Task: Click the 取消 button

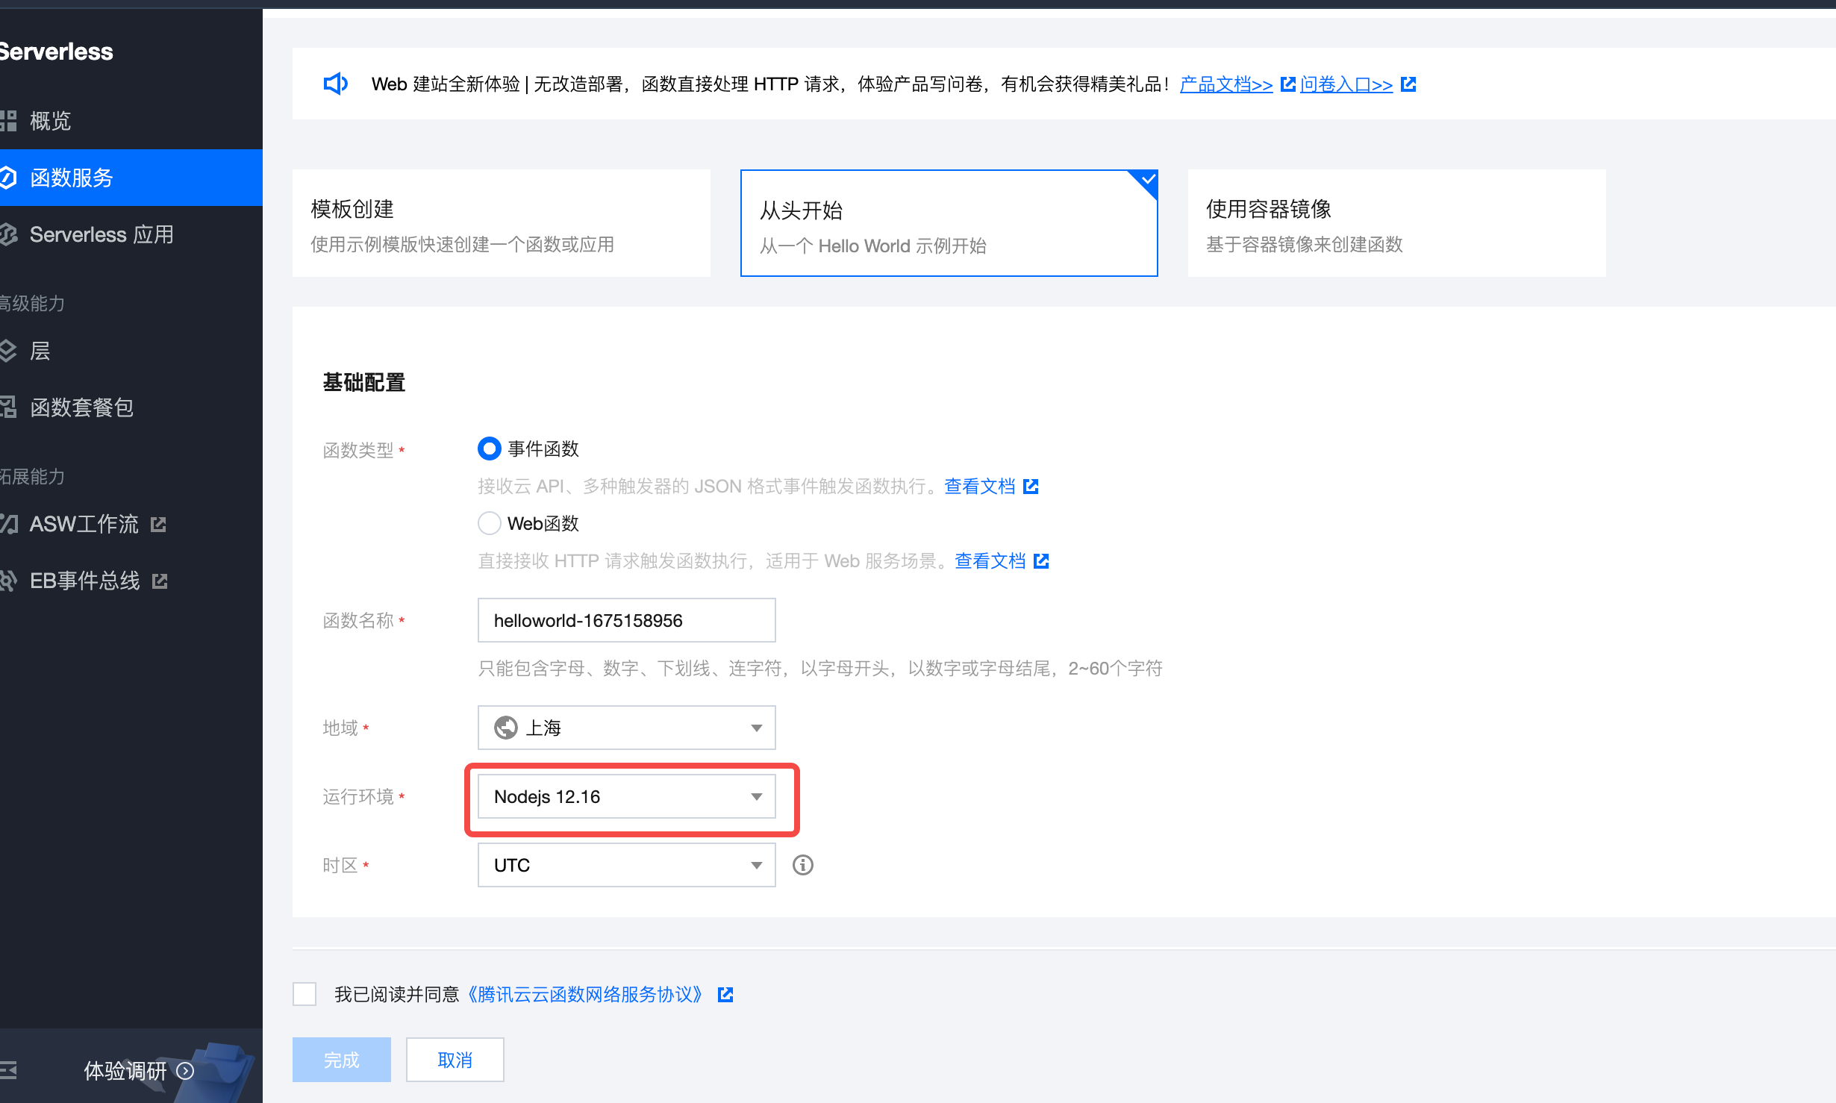Action: click(x=455, y=1060)
